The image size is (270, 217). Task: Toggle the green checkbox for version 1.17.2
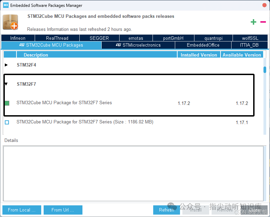pyautogui.click(x=7, y=103)
